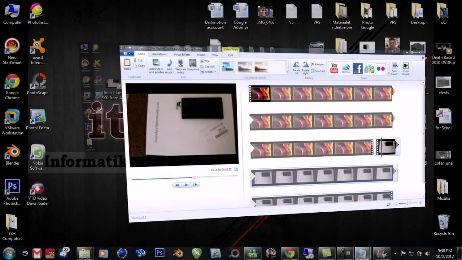Show hidden system tray icons
Screen dimensions: 462x260
click(x=395, y=253)
